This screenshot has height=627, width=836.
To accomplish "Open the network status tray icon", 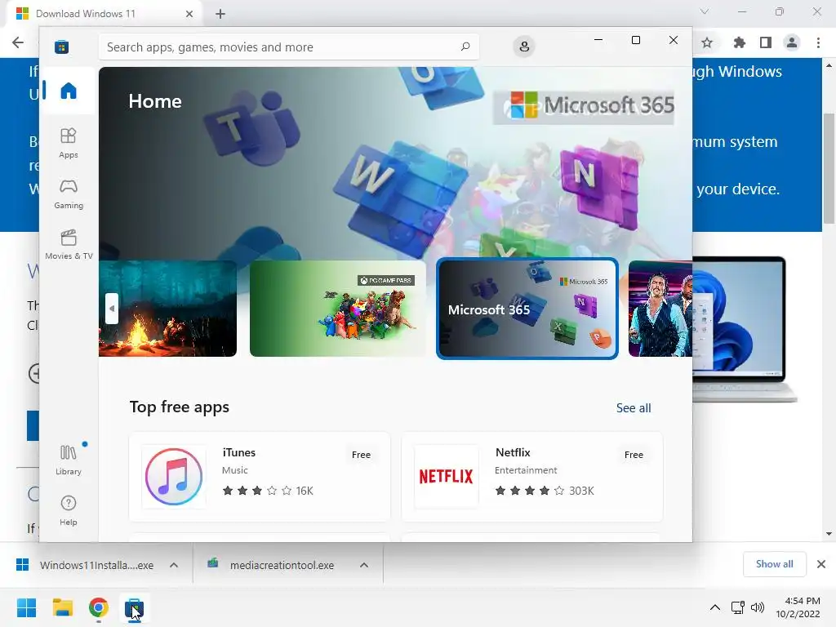I will tap(738, 607).
